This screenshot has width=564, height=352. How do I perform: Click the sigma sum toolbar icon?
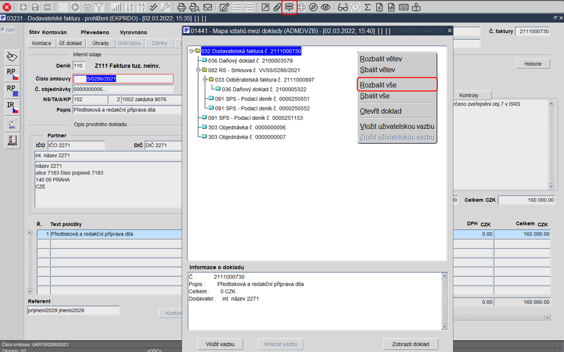coord(367,7)
